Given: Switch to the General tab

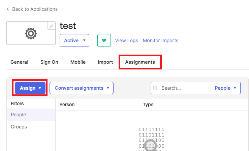Looking at the screenshot, I should [20, 62].
